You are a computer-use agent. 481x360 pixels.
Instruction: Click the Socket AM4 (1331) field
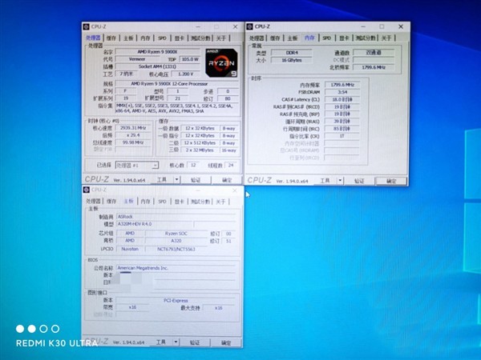tap(157, 66)
